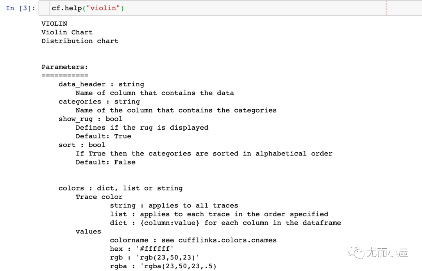Click the red dashed line in the cell
Viewport: 422px width, 271px height.
point(386,8)
